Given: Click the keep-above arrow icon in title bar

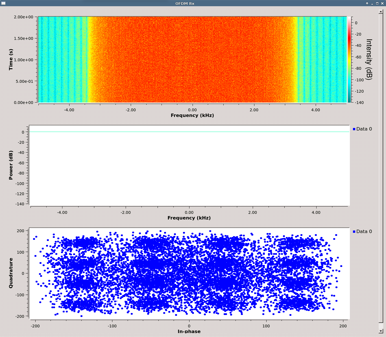Looking at the screenshot, I should pyautogui.click(x=367, y=3).
